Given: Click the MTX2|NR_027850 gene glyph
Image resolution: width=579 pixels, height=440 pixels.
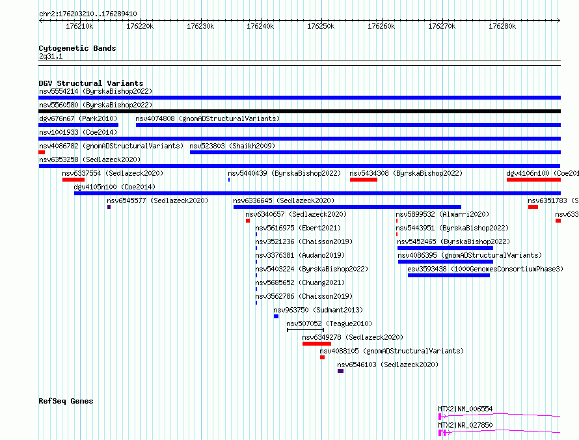Looking at the screenshot, I should [x=499, y=432].
